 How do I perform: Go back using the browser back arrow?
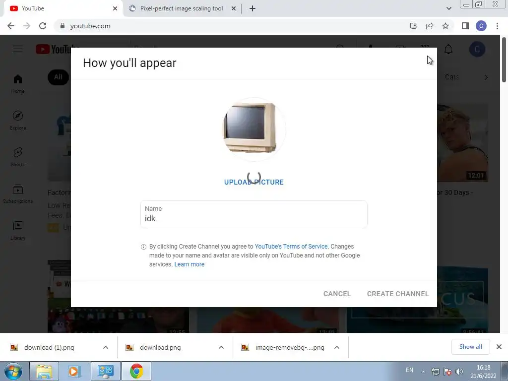point(11,26)
